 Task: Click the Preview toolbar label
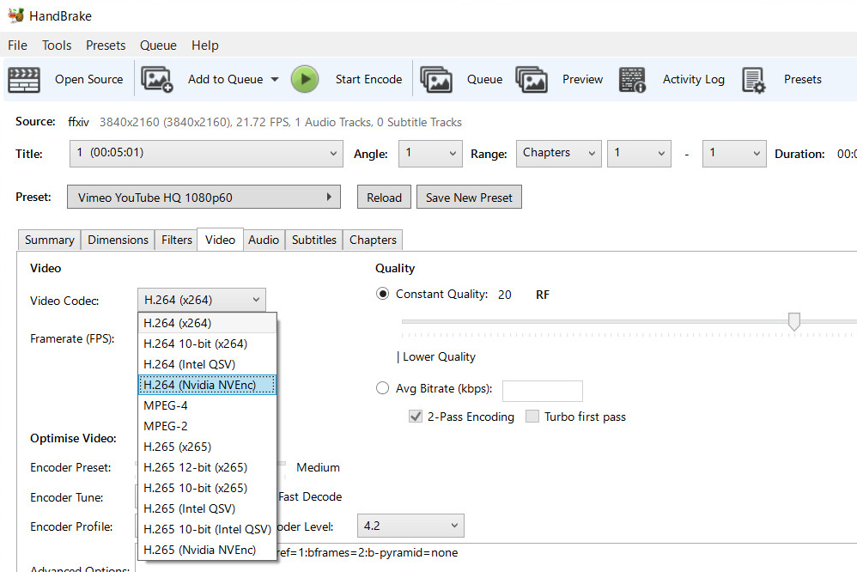[582, 79]
